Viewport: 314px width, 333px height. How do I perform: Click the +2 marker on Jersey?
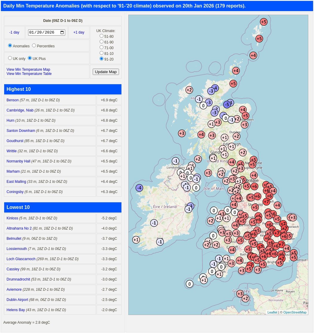pyautogui.click(x=245, y=299)
